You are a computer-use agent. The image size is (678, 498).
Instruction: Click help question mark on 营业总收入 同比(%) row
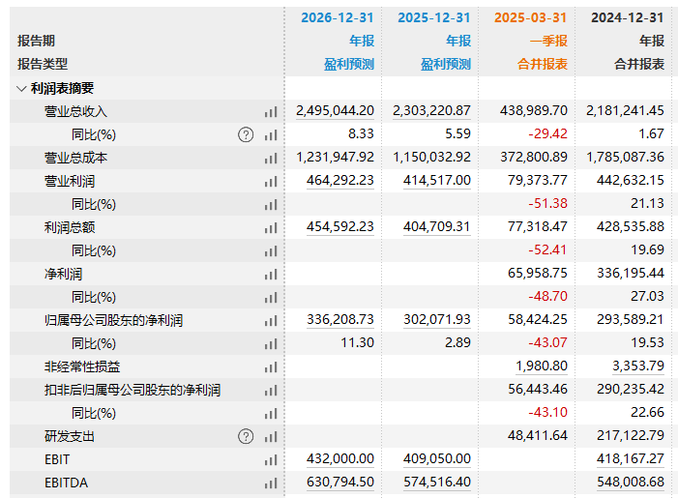pyautogui.click(x=246, y=135)
